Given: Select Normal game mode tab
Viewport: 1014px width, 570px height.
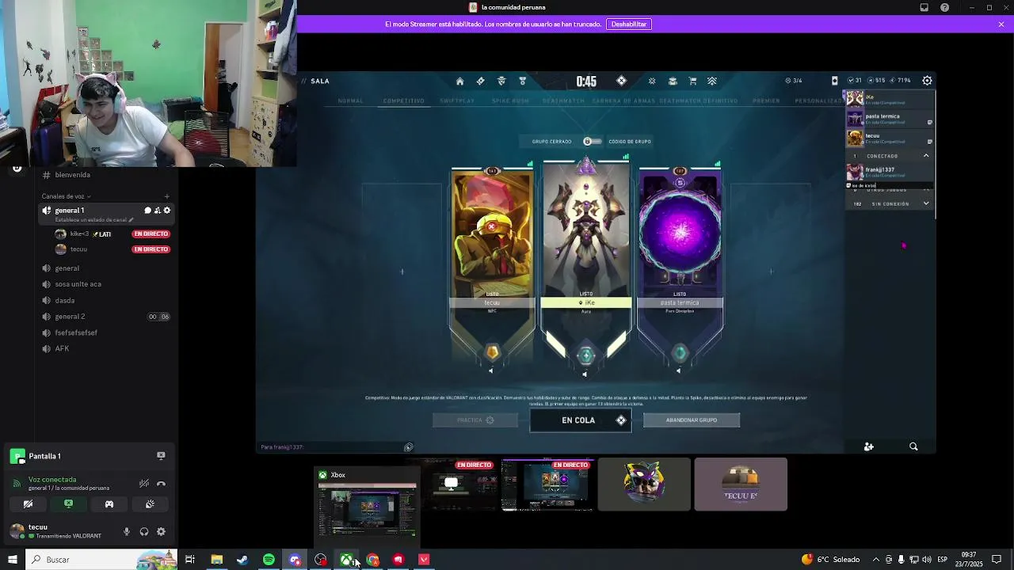Looking at the screenshot, I should point(350,101).
